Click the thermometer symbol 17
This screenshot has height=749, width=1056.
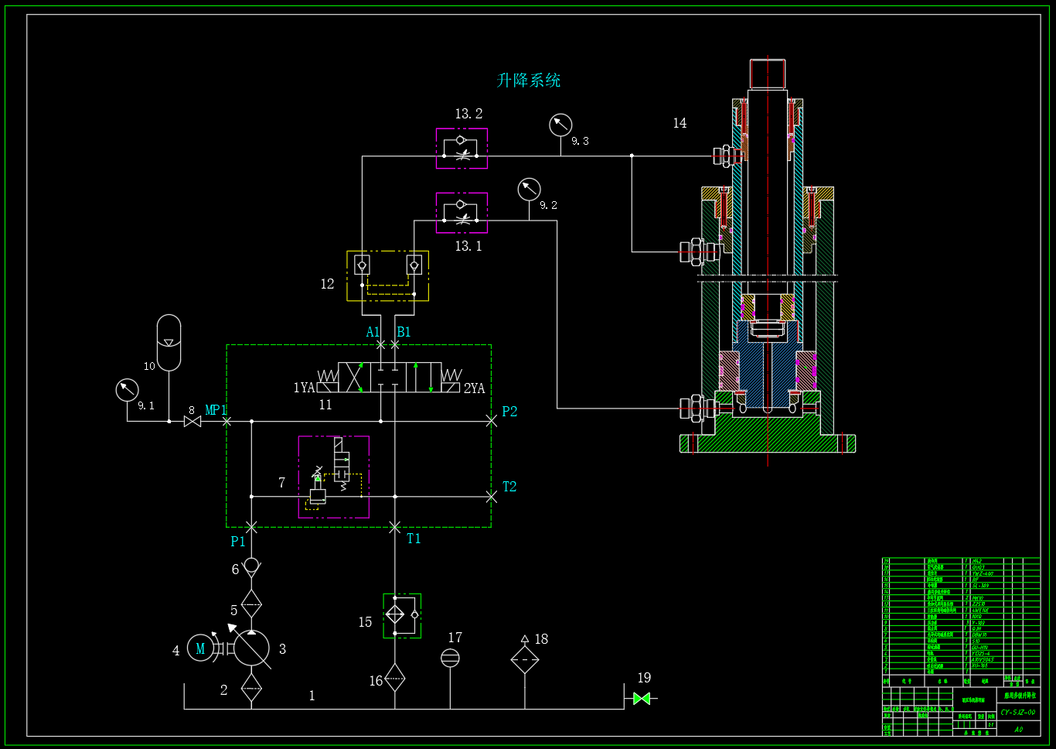[x=451, y=657]
